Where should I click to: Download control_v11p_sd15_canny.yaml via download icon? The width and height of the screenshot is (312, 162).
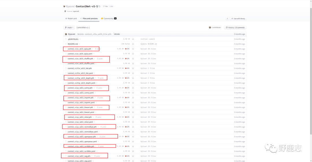[133, 93]
